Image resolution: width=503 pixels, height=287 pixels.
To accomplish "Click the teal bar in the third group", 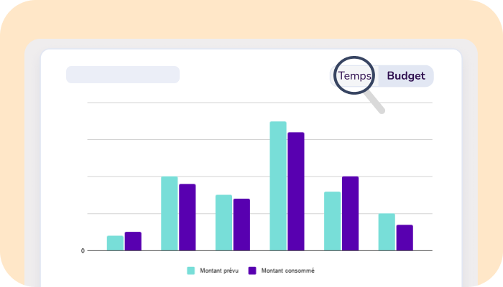I will pos(223,222).
